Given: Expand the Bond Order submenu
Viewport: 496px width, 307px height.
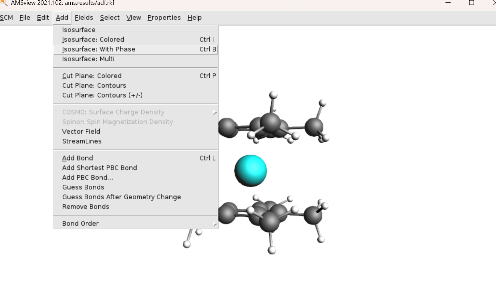Looking at the screenshot, I should click(136, 224).
